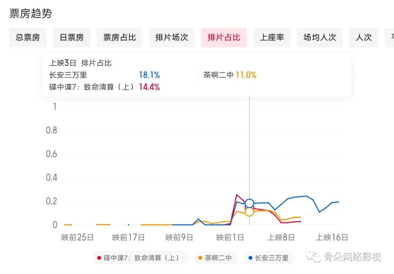Click the WeChat logo icon in watermark
Image resolution: width=394 pixels, height=274 pixels.
coord(313,257)
